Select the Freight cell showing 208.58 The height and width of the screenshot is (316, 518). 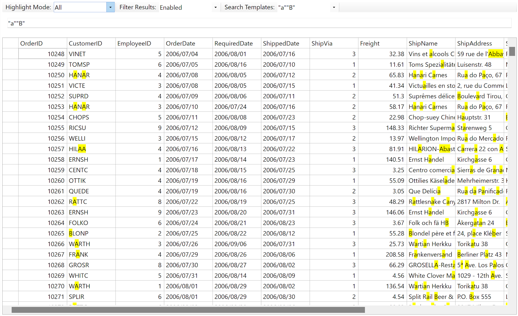tap(383, 254)
